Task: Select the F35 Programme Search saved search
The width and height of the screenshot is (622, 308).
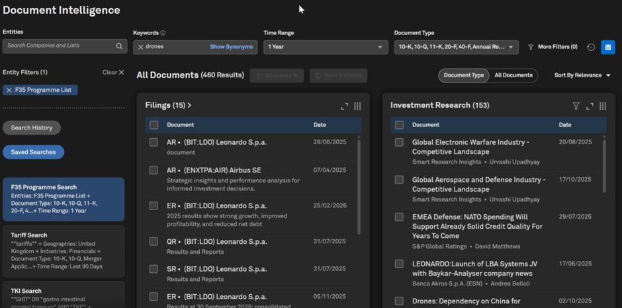Action: click(x=64, y=199)
